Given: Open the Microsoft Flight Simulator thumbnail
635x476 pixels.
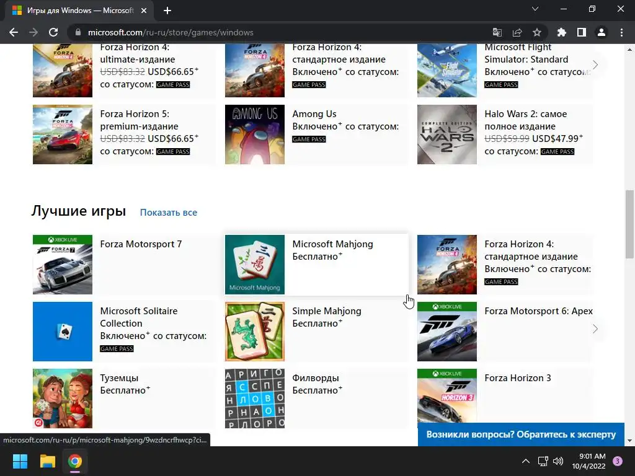Looking at the screenshot, I should coord(447,71).
